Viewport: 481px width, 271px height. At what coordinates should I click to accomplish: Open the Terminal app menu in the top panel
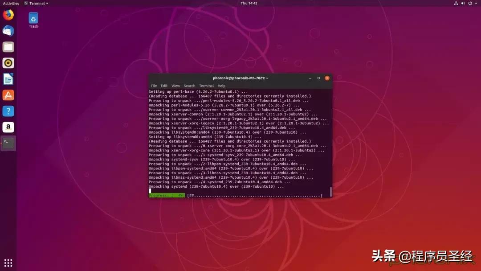(36, 3)
